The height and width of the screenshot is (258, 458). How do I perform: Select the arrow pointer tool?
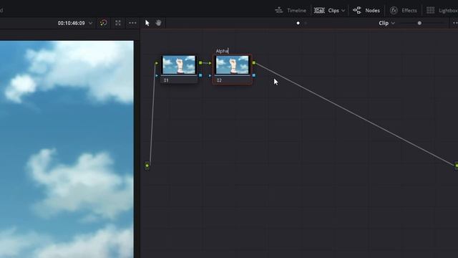click(147, 23)
